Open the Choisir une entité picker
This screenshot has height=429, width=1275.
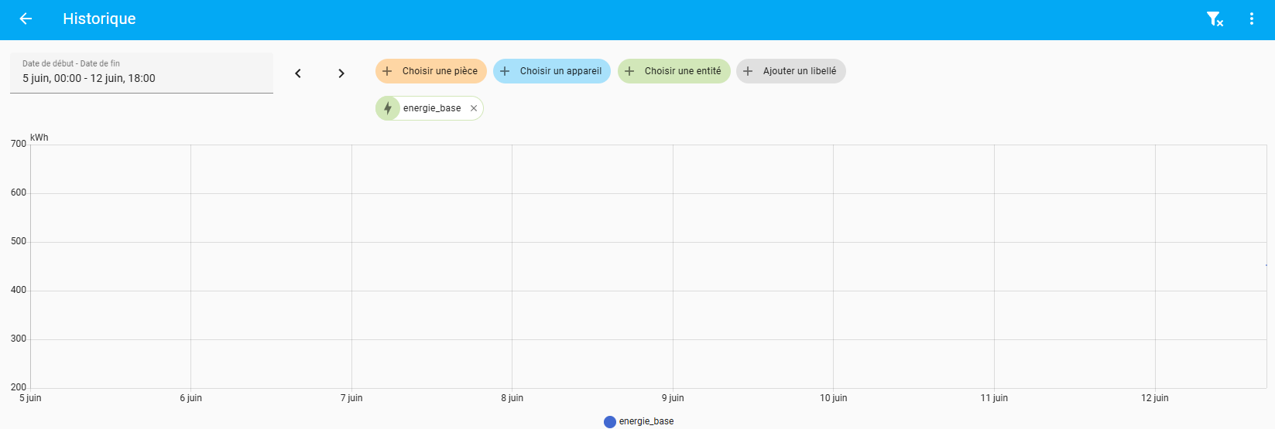(x=674, y=71)
